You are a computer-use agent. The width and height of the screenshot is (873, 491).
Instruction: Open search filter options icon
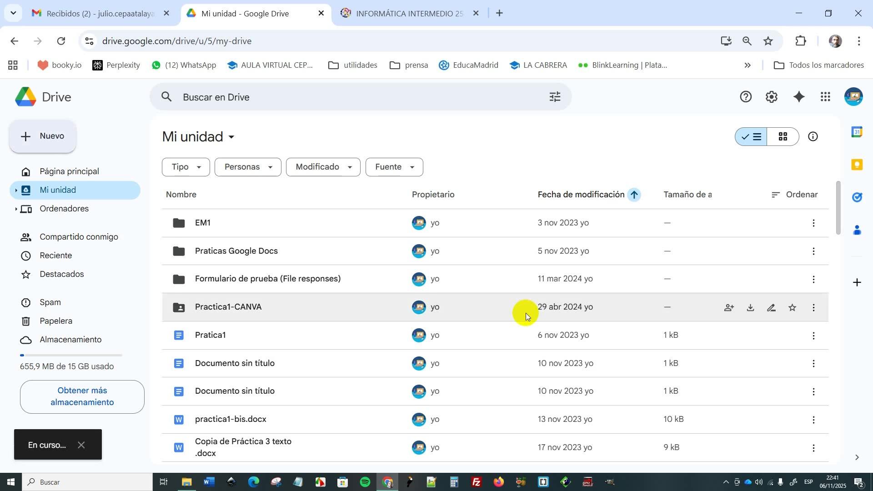(555, 97)
